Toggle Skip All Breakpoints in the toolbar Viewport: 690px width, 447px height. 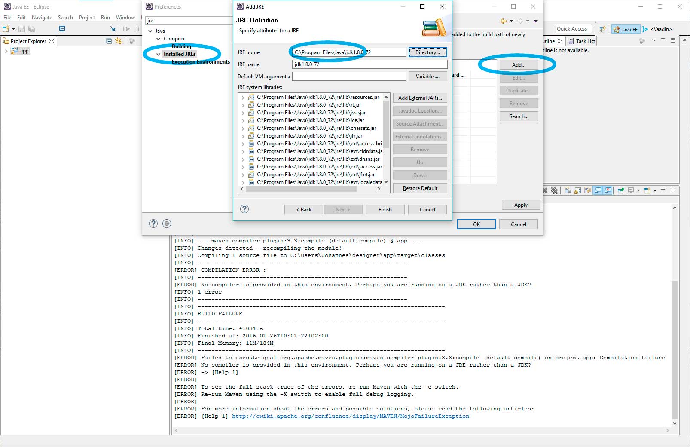coord(113,29)
